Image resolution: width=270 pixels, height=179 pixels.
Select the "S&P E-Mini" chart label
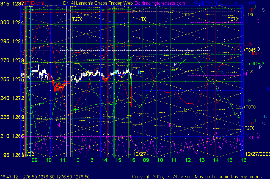click(33, 3)
